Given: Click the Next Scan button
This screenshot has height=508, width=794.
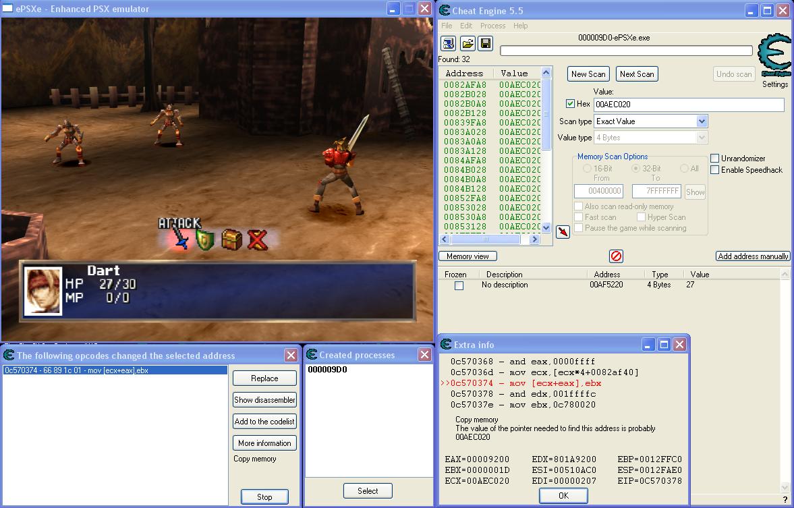Looking at the screenshot, I should (637, 74).
